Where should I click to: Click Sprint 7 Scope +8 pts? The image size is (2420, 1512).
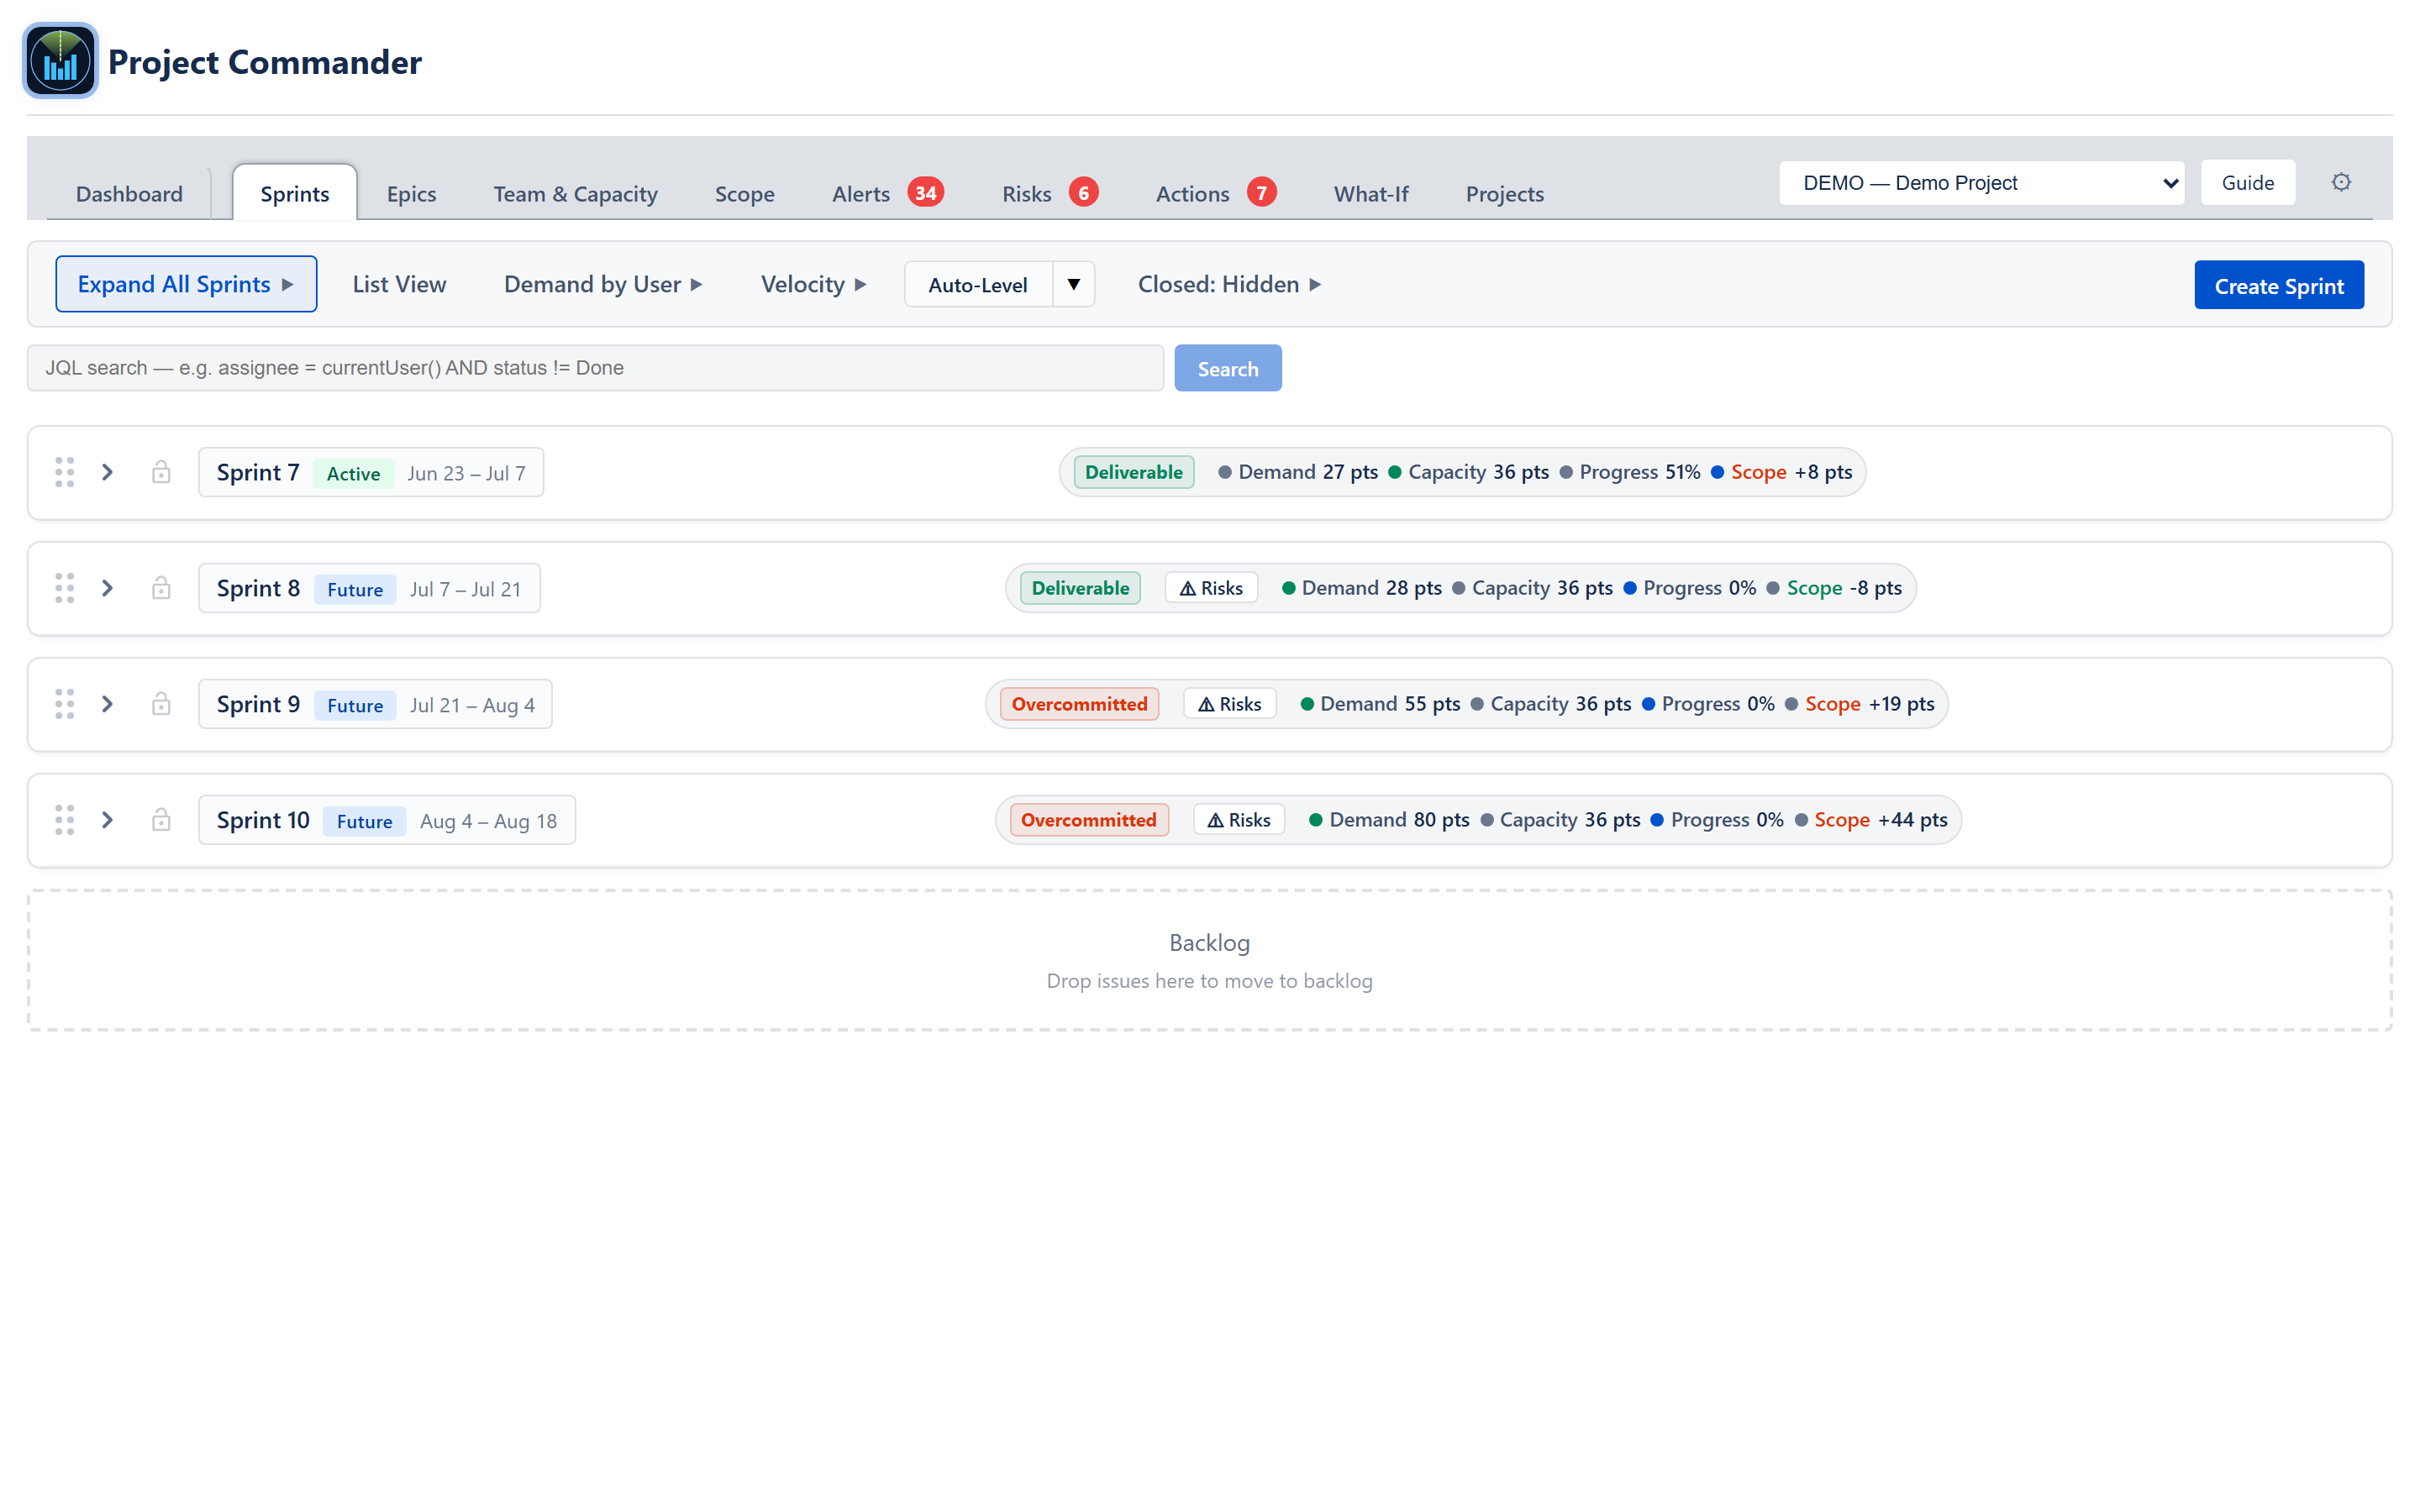point(1781,472)
